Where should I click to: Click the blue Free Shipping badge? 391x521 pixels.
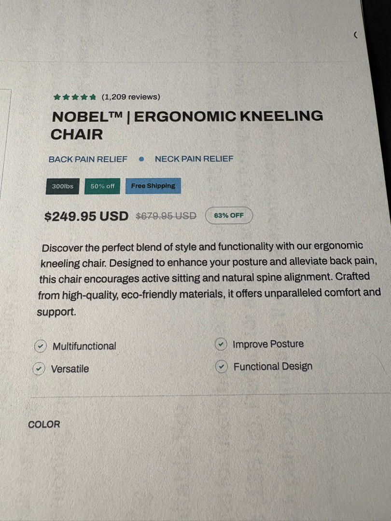tap(153, 186)
